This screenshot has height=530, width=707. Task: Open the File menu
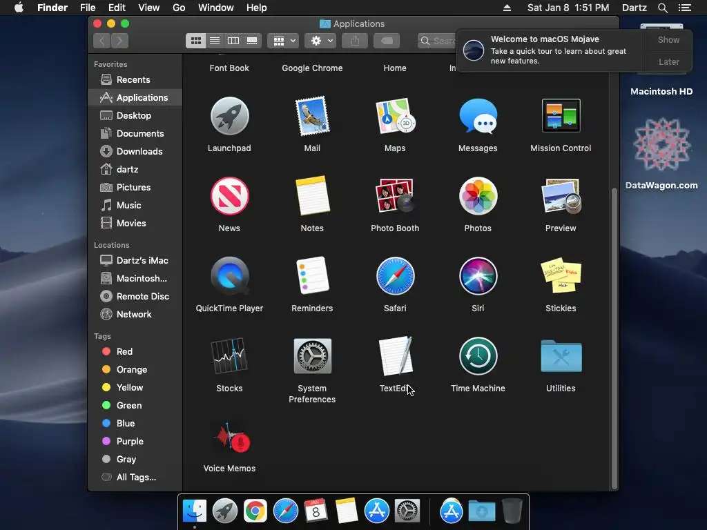pos(88,8)
